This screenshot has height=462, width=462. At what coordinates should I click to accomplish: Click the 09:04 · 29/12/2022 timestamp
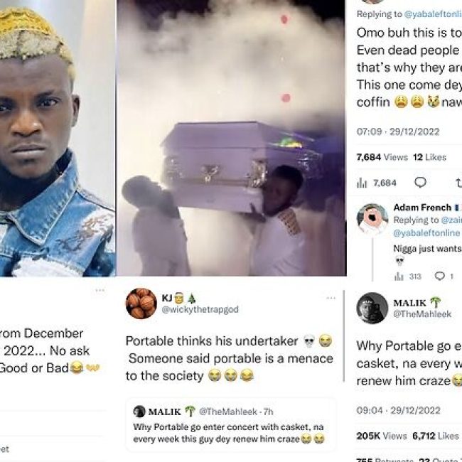pyautogui.click(x=398, y=410)
